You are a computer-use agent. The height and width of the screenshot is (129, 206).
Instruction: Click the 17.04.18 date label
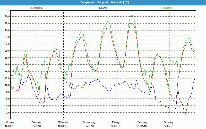click(36, 126)
